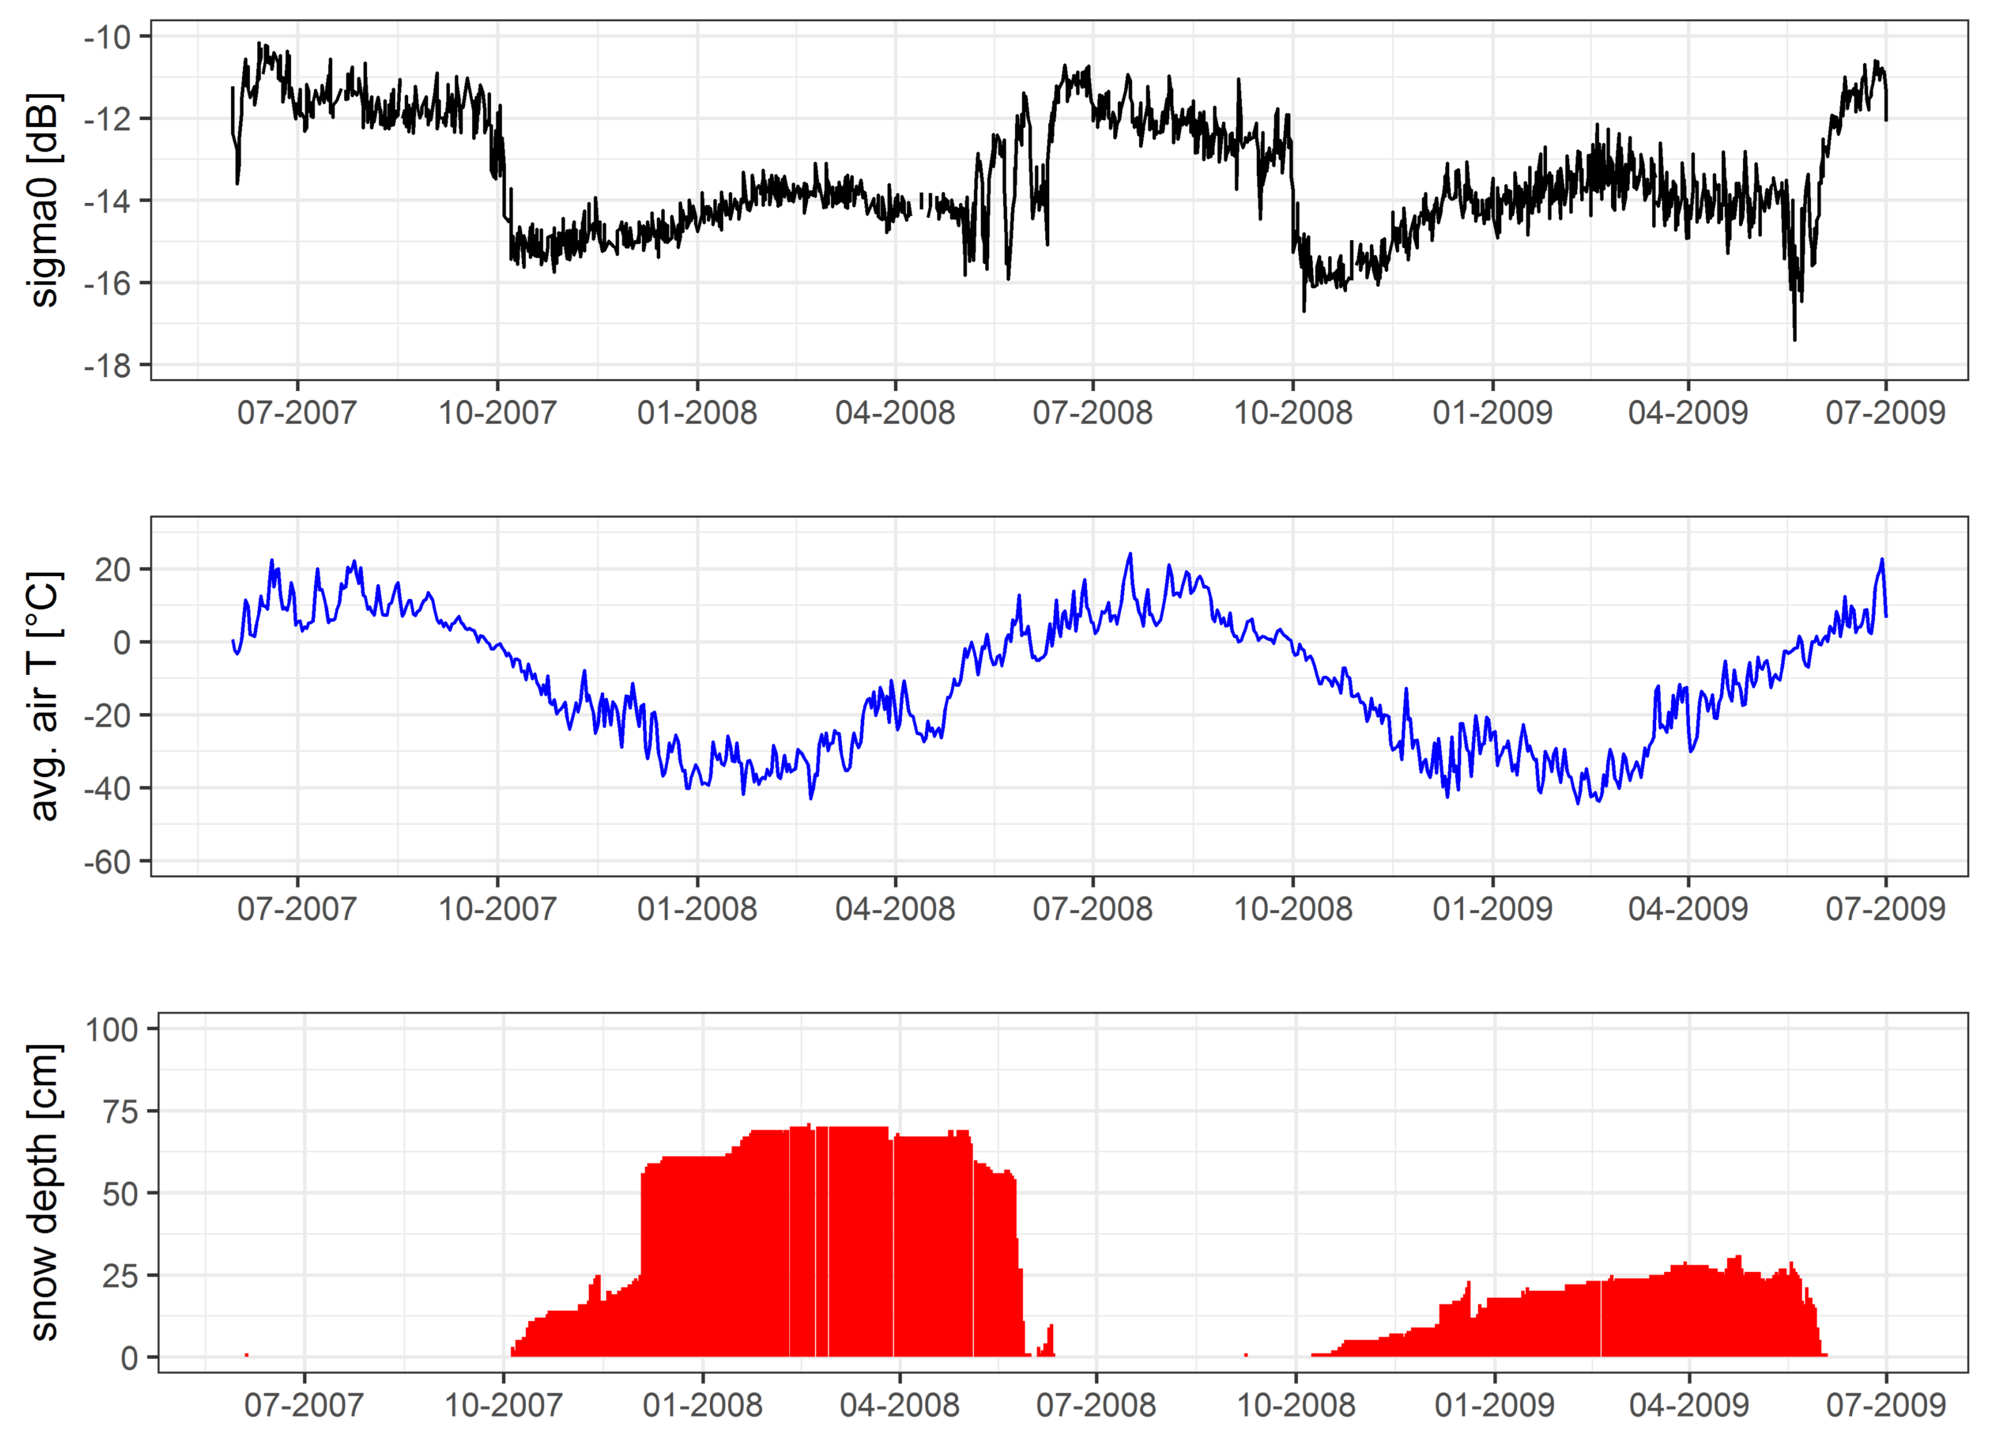Click 01-2008 label under sigma0 plot
Viewport: 2016px width, 1447px height.
(x=697, y=413)
